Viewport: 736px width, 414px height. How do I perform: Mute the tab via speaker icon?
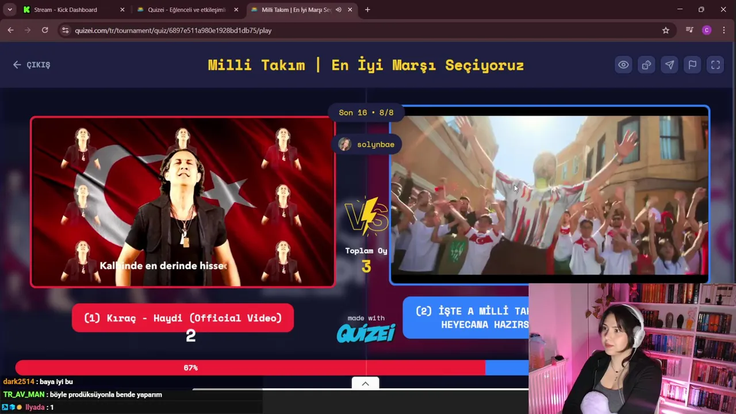pyautogui.click(x=338, y=10)
